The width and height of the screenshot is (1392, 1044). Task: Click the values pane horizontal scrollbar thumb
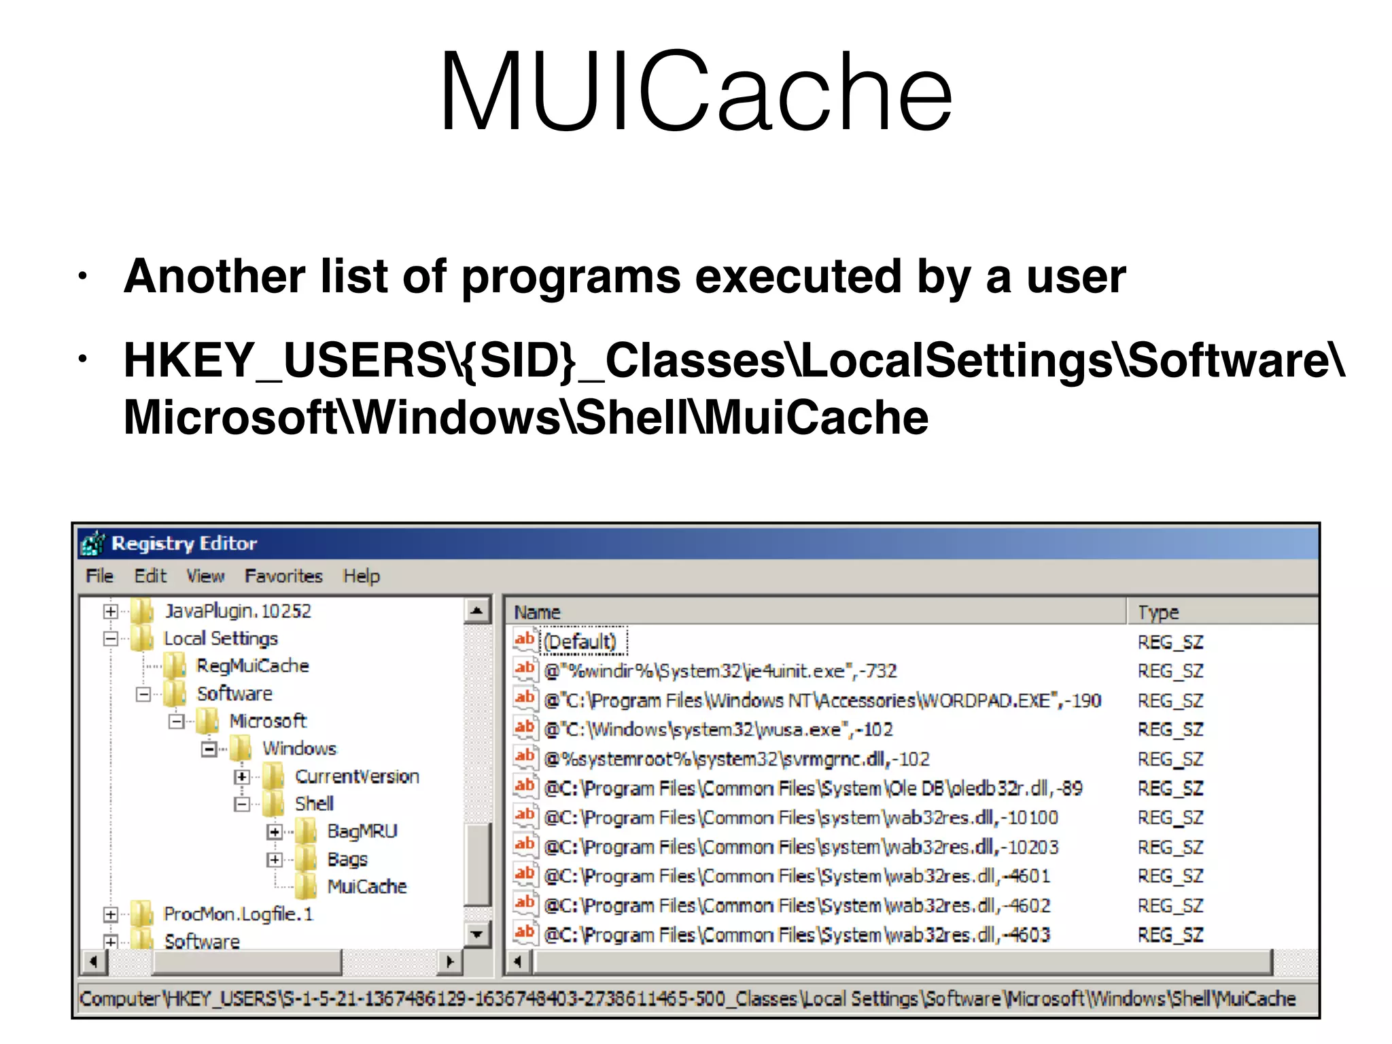coord(903,962)
